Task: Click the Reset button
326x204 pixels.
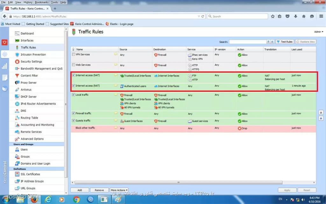Action: [307, 190]
